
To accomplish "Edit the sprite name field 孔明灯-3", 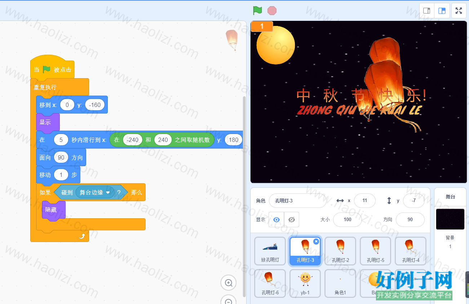I will pyautogui.click(x=298, y=201).
